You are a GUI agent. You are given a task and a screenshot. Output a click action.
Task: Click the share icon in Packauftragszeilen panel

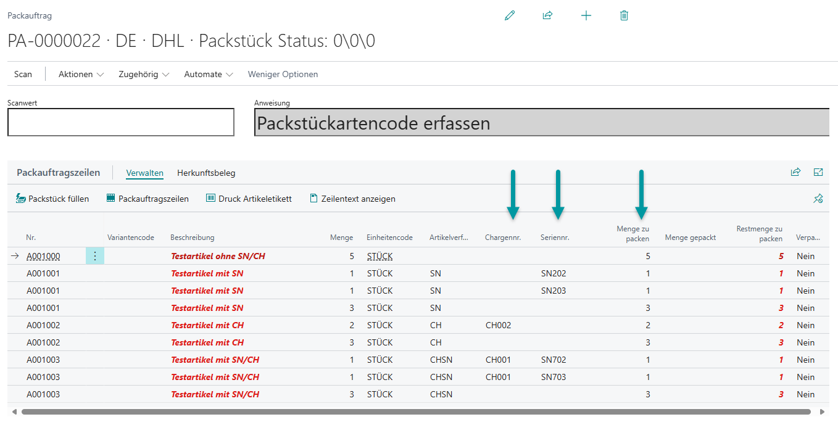795,173
